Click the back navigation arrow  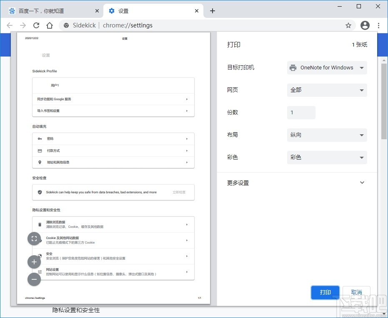tap(10, 25)
